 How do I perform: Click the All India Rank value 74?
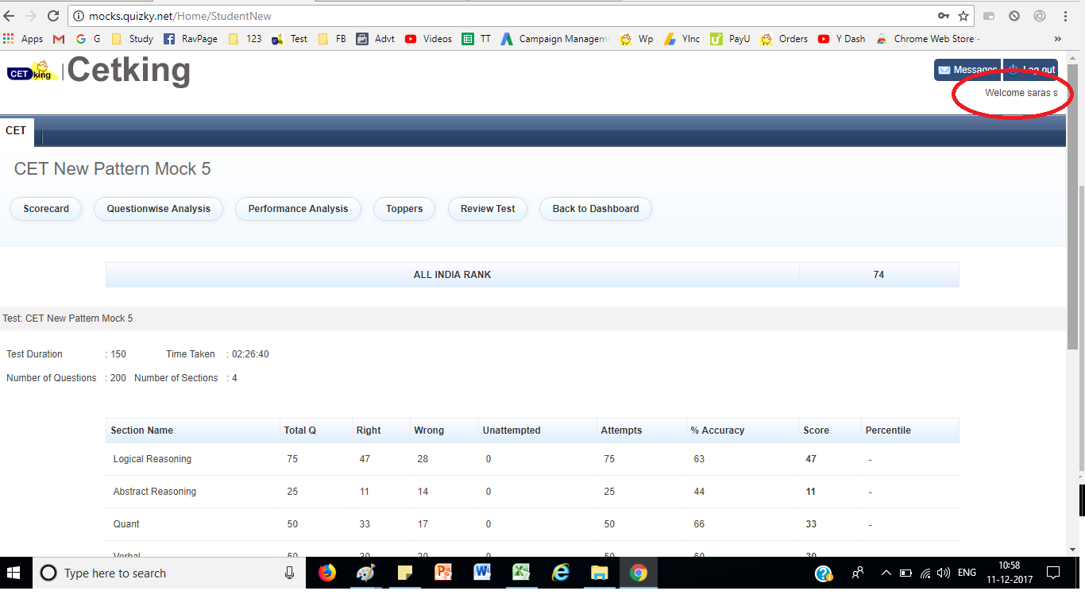tap(878, 275)
